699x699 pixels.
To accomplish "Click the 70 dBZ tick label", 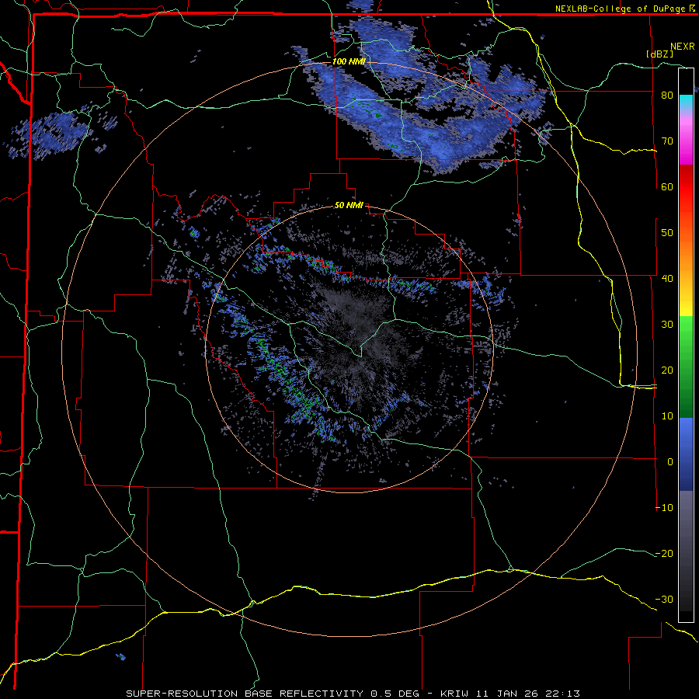I will 667,141.
